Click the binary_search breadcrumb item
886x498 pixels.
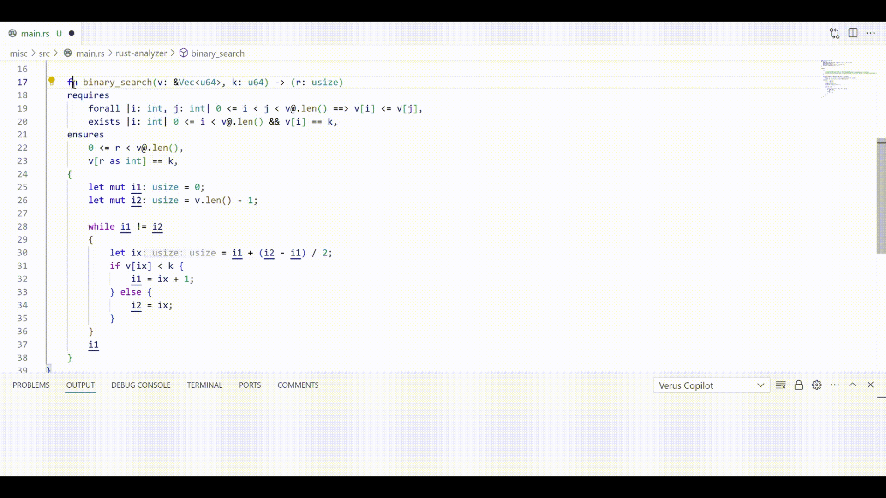click(x=218, y=53)
